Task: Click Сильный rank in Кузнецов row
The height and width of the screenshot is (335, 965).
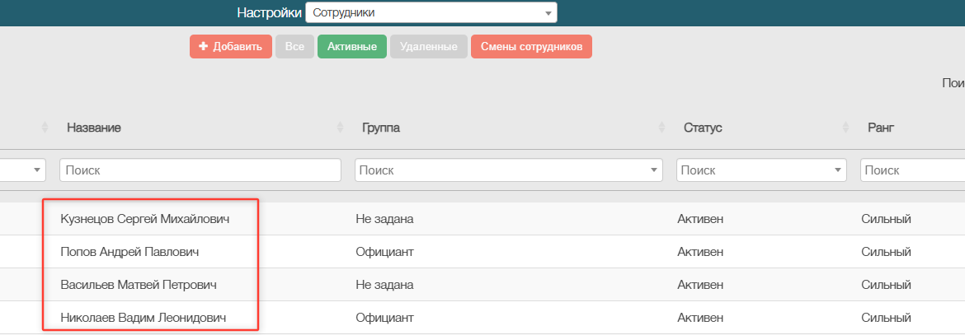Action: [886, 219]
